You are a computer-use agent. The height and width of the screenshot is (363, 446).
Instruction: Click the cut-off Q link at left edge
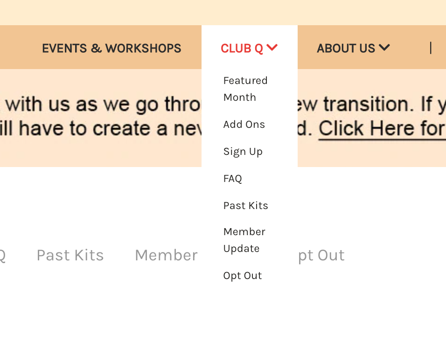(2, 255)
